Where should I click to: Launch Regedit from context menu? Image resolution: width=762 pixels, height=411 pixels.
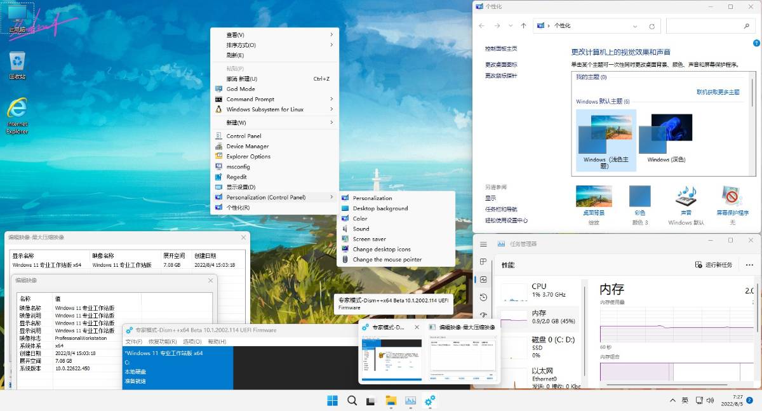coord(274,177)
